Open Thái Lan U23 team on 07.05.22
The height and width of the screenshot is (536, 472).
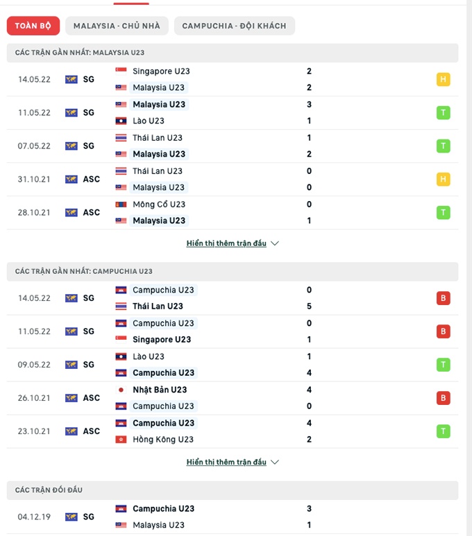coord(158,138)
